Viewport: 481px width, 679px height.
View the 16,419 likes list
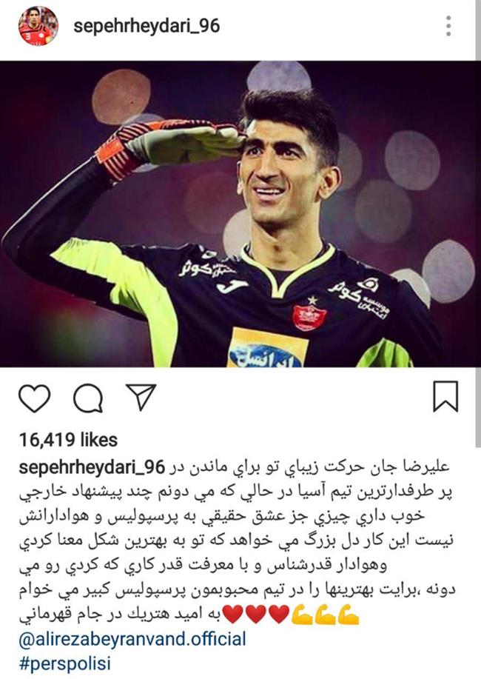pos(68,440)
